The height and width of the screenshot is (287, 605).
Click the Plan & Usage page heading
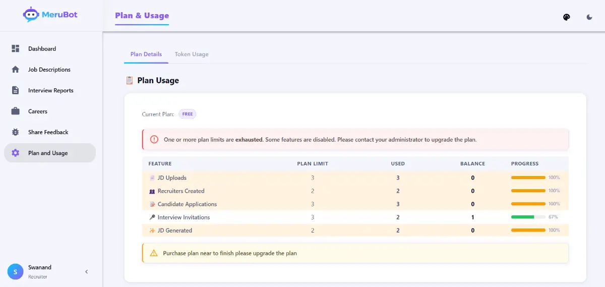click(x=142, y=16)
